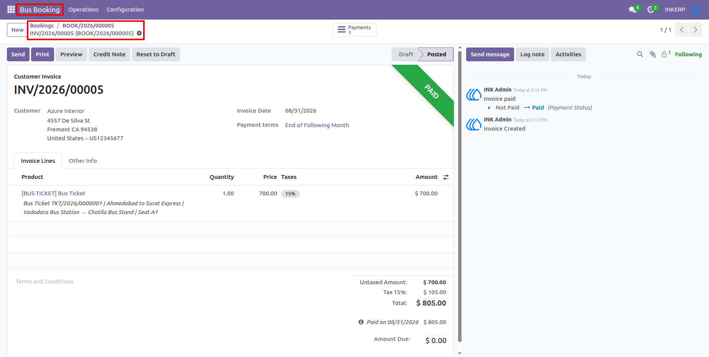Open the Operations menu
This screenshot has width=709, height=357.
click(x=83, y=10)
